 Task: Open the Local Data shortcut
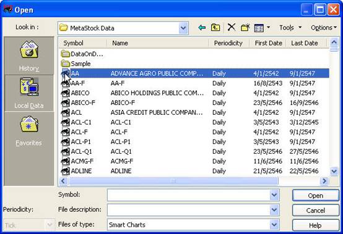tap(29, 93)
